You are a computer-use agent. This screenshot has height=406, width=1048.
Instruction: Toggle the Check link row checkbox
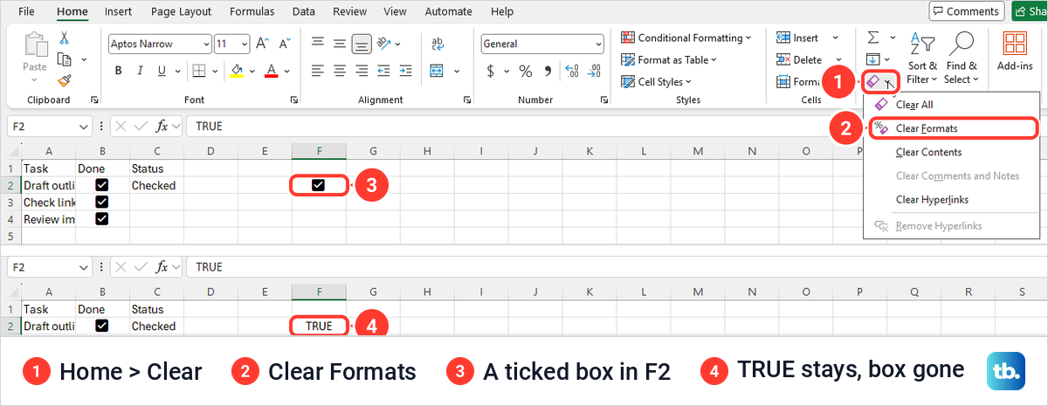(x=102, y=202)
